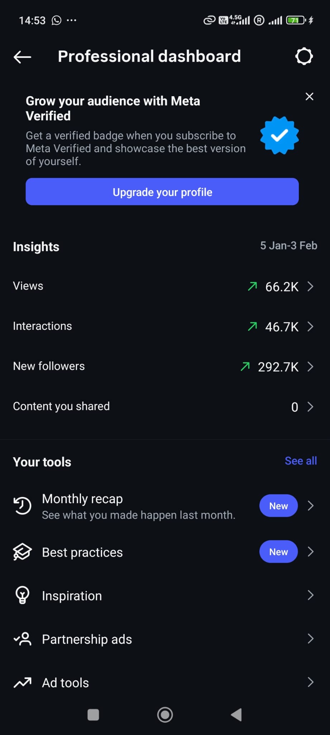330x735 pixels.
Task: Tap the back arrow icon
Action: click(22, 57)
